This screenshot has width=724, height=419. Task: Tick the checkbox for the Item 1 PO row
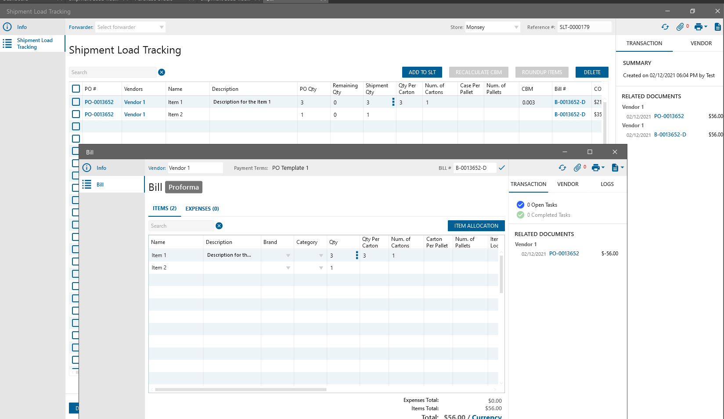click(76, 102)
